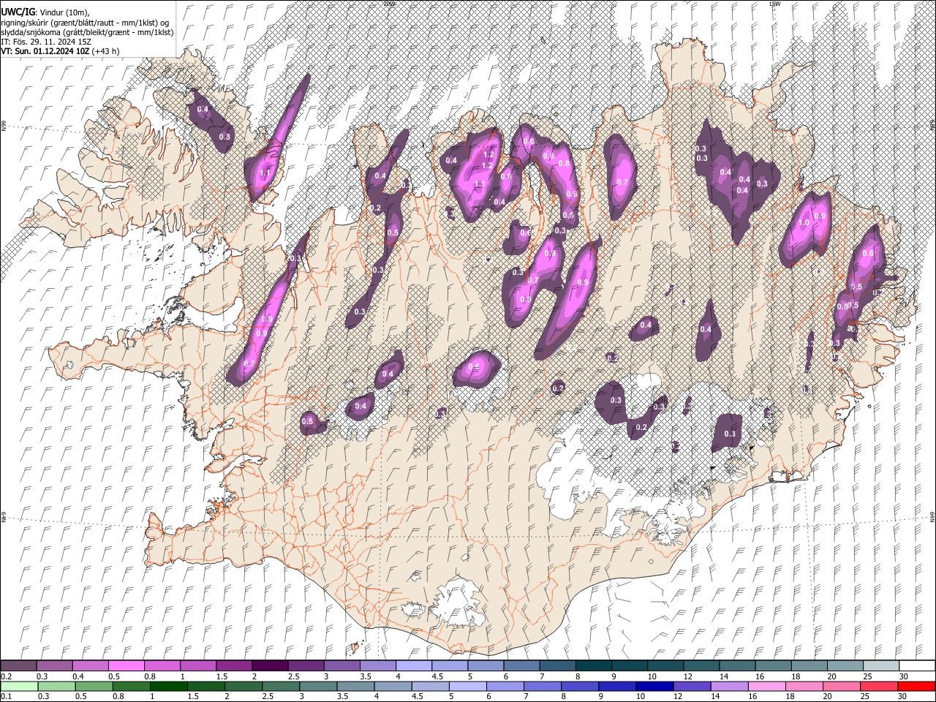Click the upper legend swatch starting at 0.3
The height and width of the screenshot is (702, 936).
(55, 666)
